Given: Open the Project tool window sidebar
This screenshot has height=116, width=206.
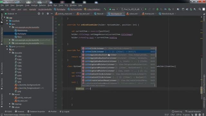Looking at the screenshot, I should click(x=2, y=18).
